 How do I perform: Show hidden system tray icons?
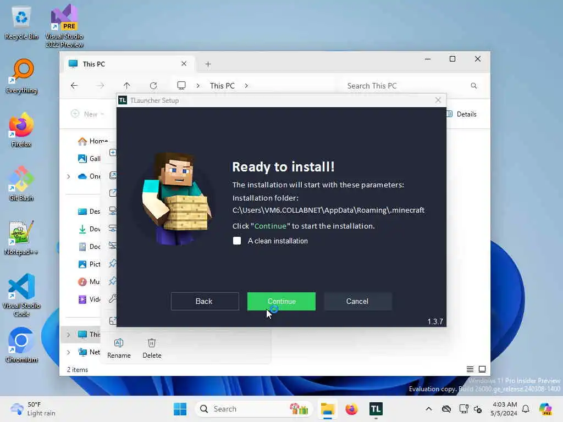tap(429, 409)
